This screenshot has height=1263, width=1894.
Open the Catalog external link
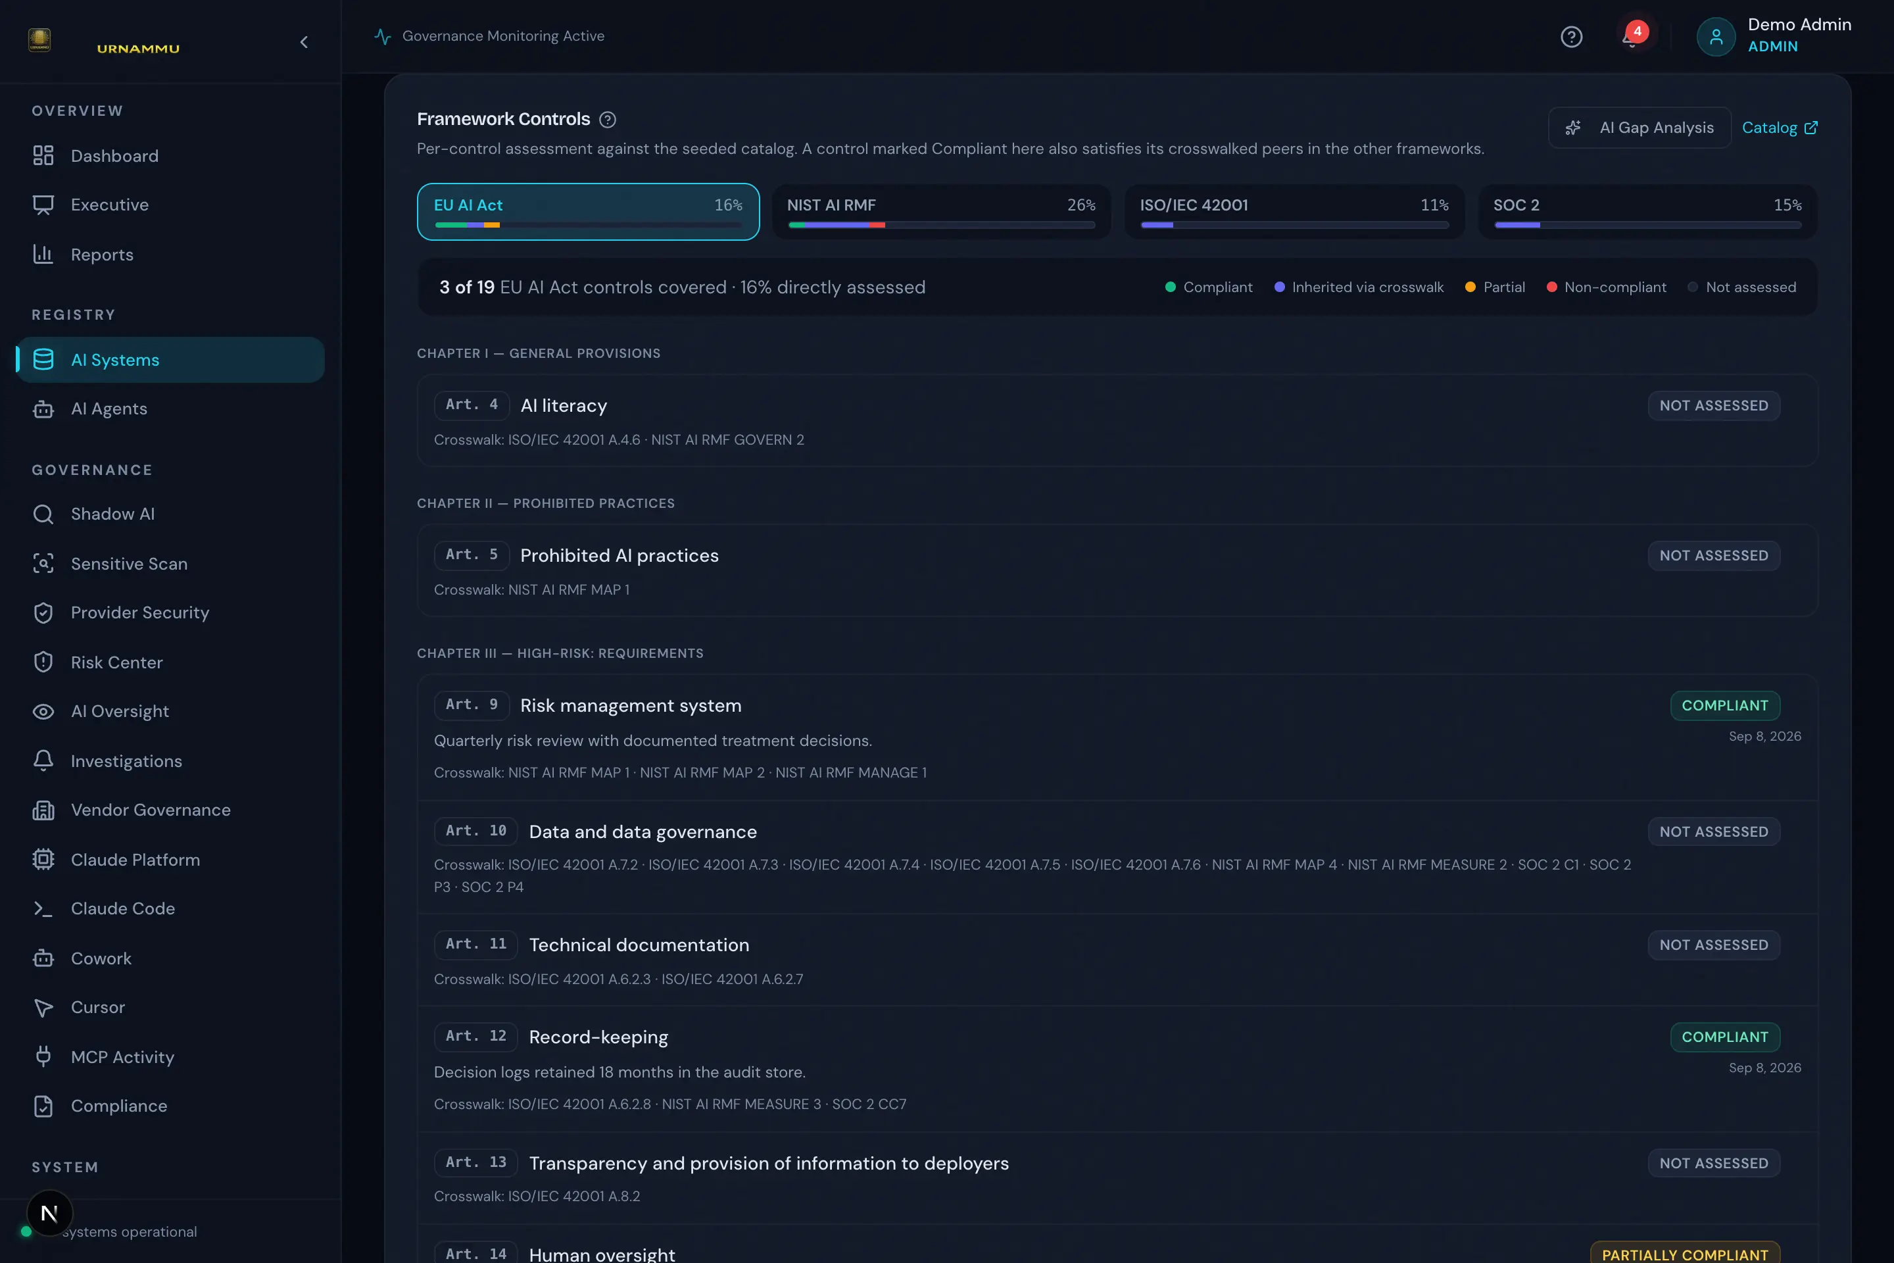click(1780, 128)
